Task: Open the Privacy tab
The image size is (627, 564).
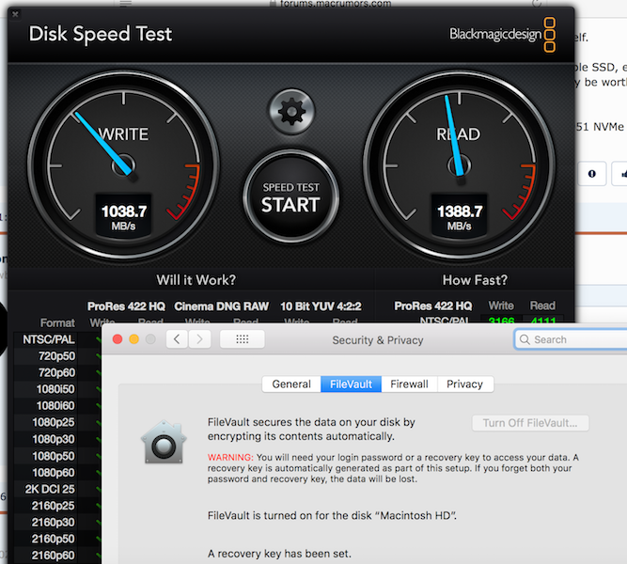Action: [x=465, y=384]
